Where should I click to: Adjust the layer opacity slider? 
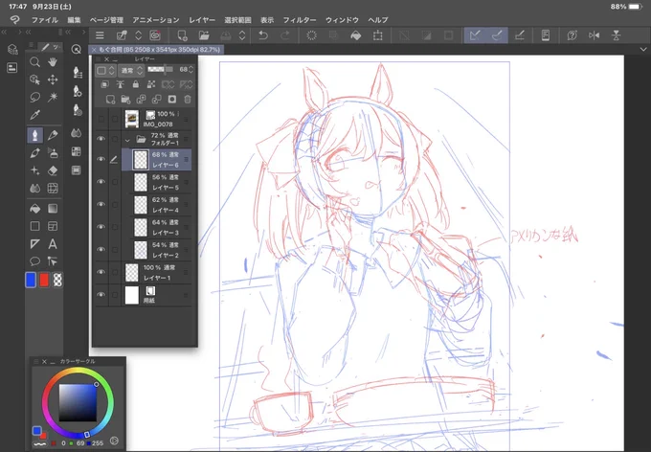160,70
